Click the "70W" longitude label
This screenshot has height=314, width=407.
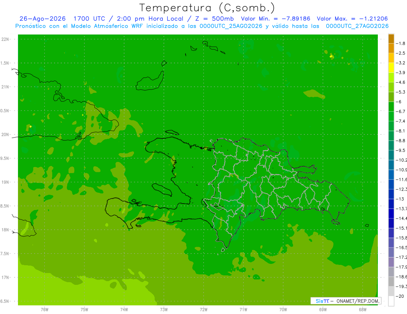[283, 310]
